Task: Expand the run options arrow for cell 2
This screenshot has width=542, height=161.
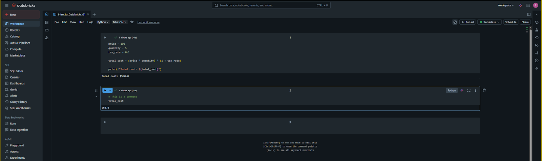Action: (x=110, y=90)
